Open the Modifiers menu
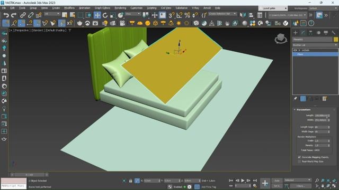Viewport: 339px width, 190px height. coord(69,8)
